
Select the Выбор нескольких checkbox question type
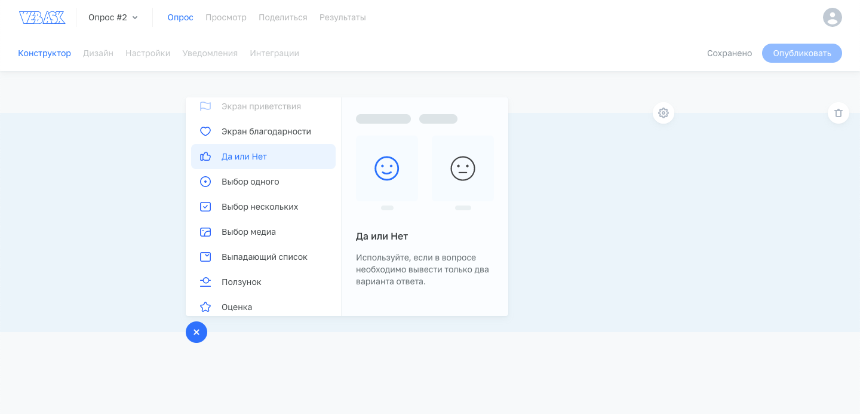259,207
